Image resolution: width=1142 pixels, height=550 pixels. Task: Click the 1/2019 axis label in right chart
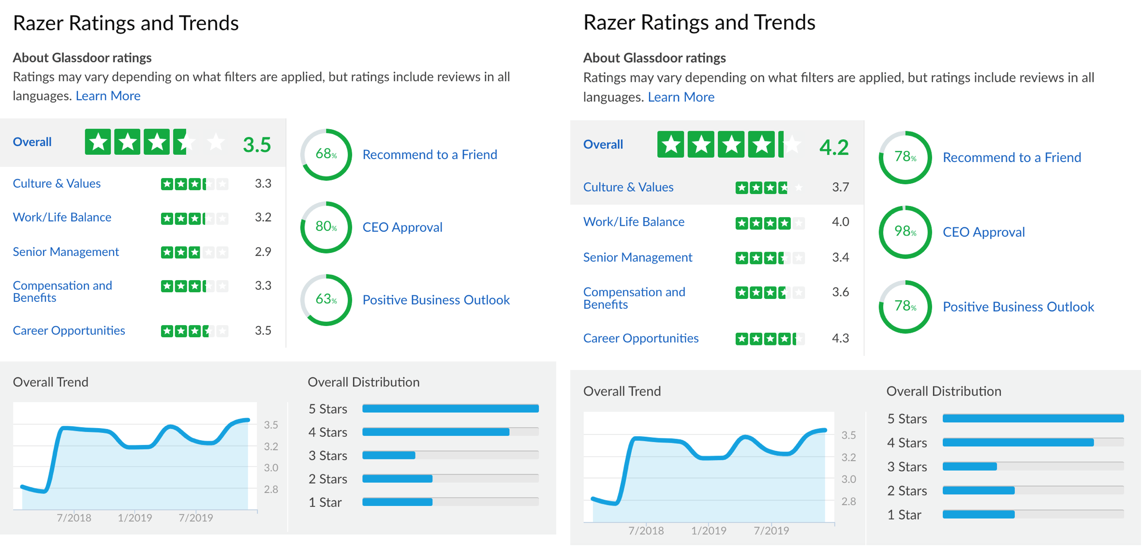(x=709, y=531)
